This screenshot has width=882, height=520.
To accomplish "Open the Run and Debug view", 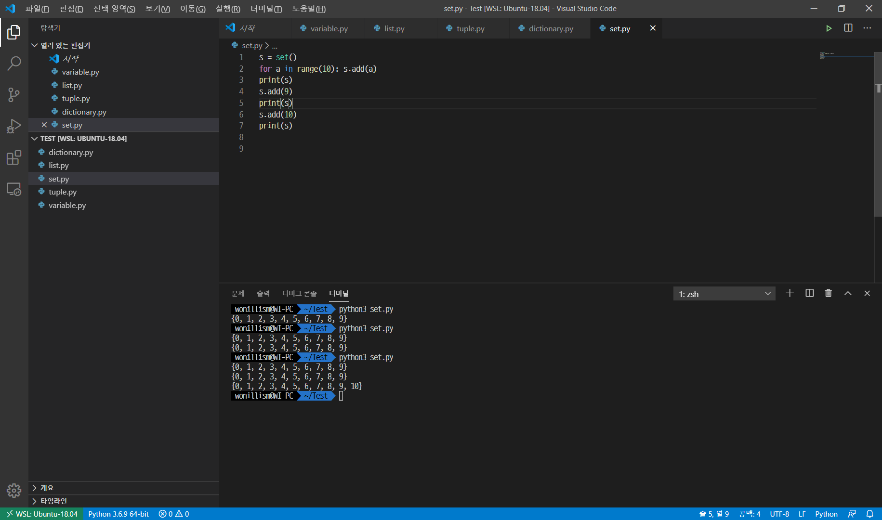I will (14, 126).
